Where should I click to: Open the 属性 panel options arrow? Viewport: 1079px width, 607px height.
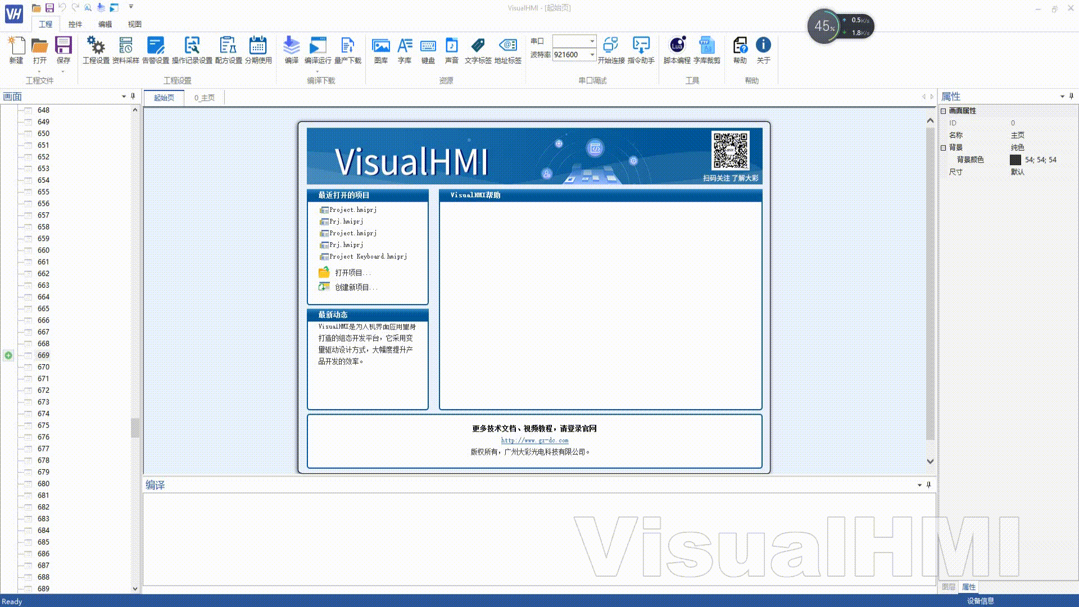(1062, 97)
